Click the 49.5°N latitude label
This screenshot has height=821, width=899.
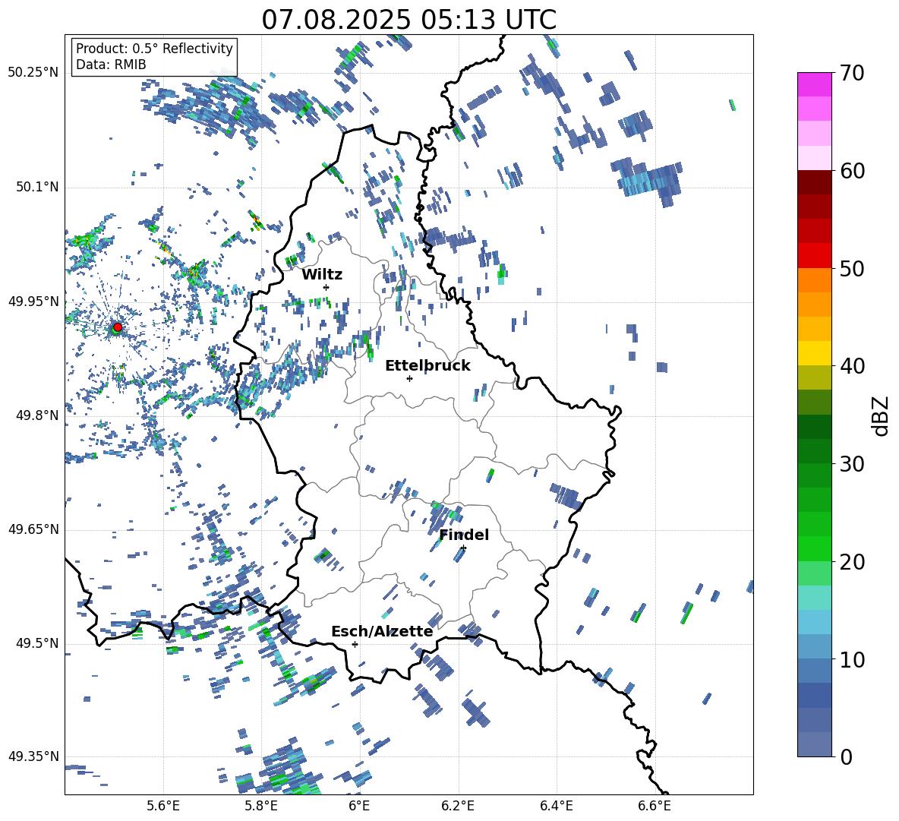[36, 643]
